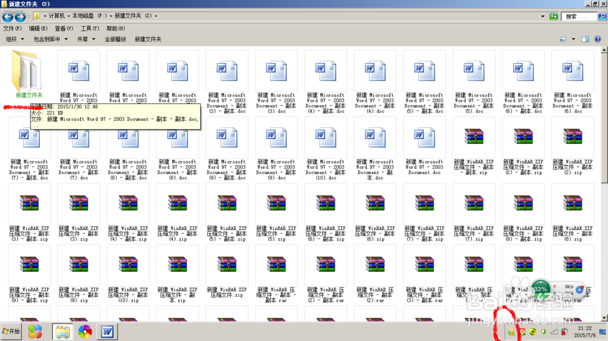Image resolution: width=608 pixels, height=341 pixels.
Task: Select WinRAR archive ending (2) - 副本.rar
Action: tap(326, 274)
